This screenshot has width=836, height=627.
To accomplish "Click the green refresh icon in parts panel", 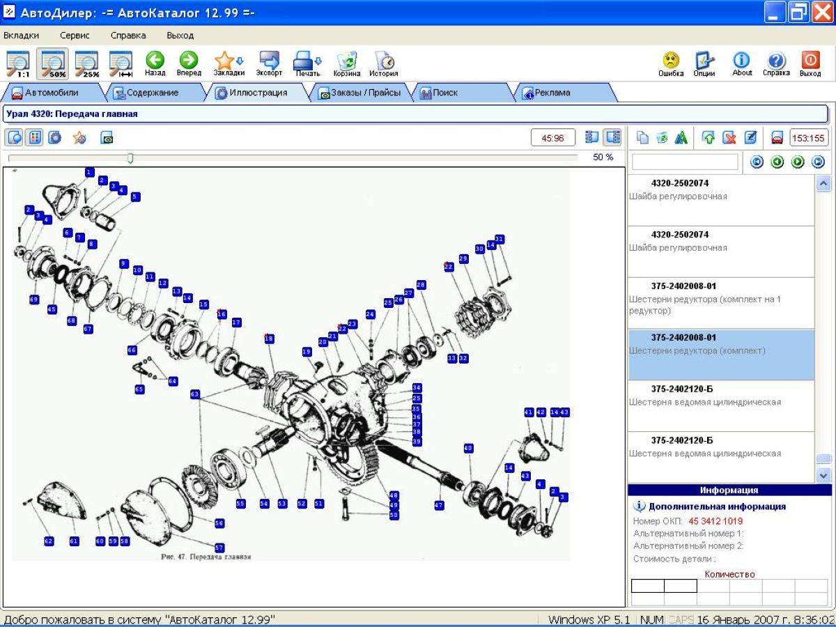I will [x=662, y=138].
